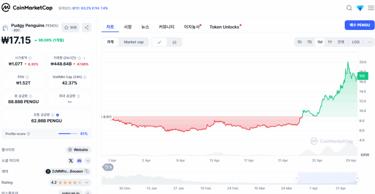Toggle chart to 가격 view

click(x=110, y=42)
